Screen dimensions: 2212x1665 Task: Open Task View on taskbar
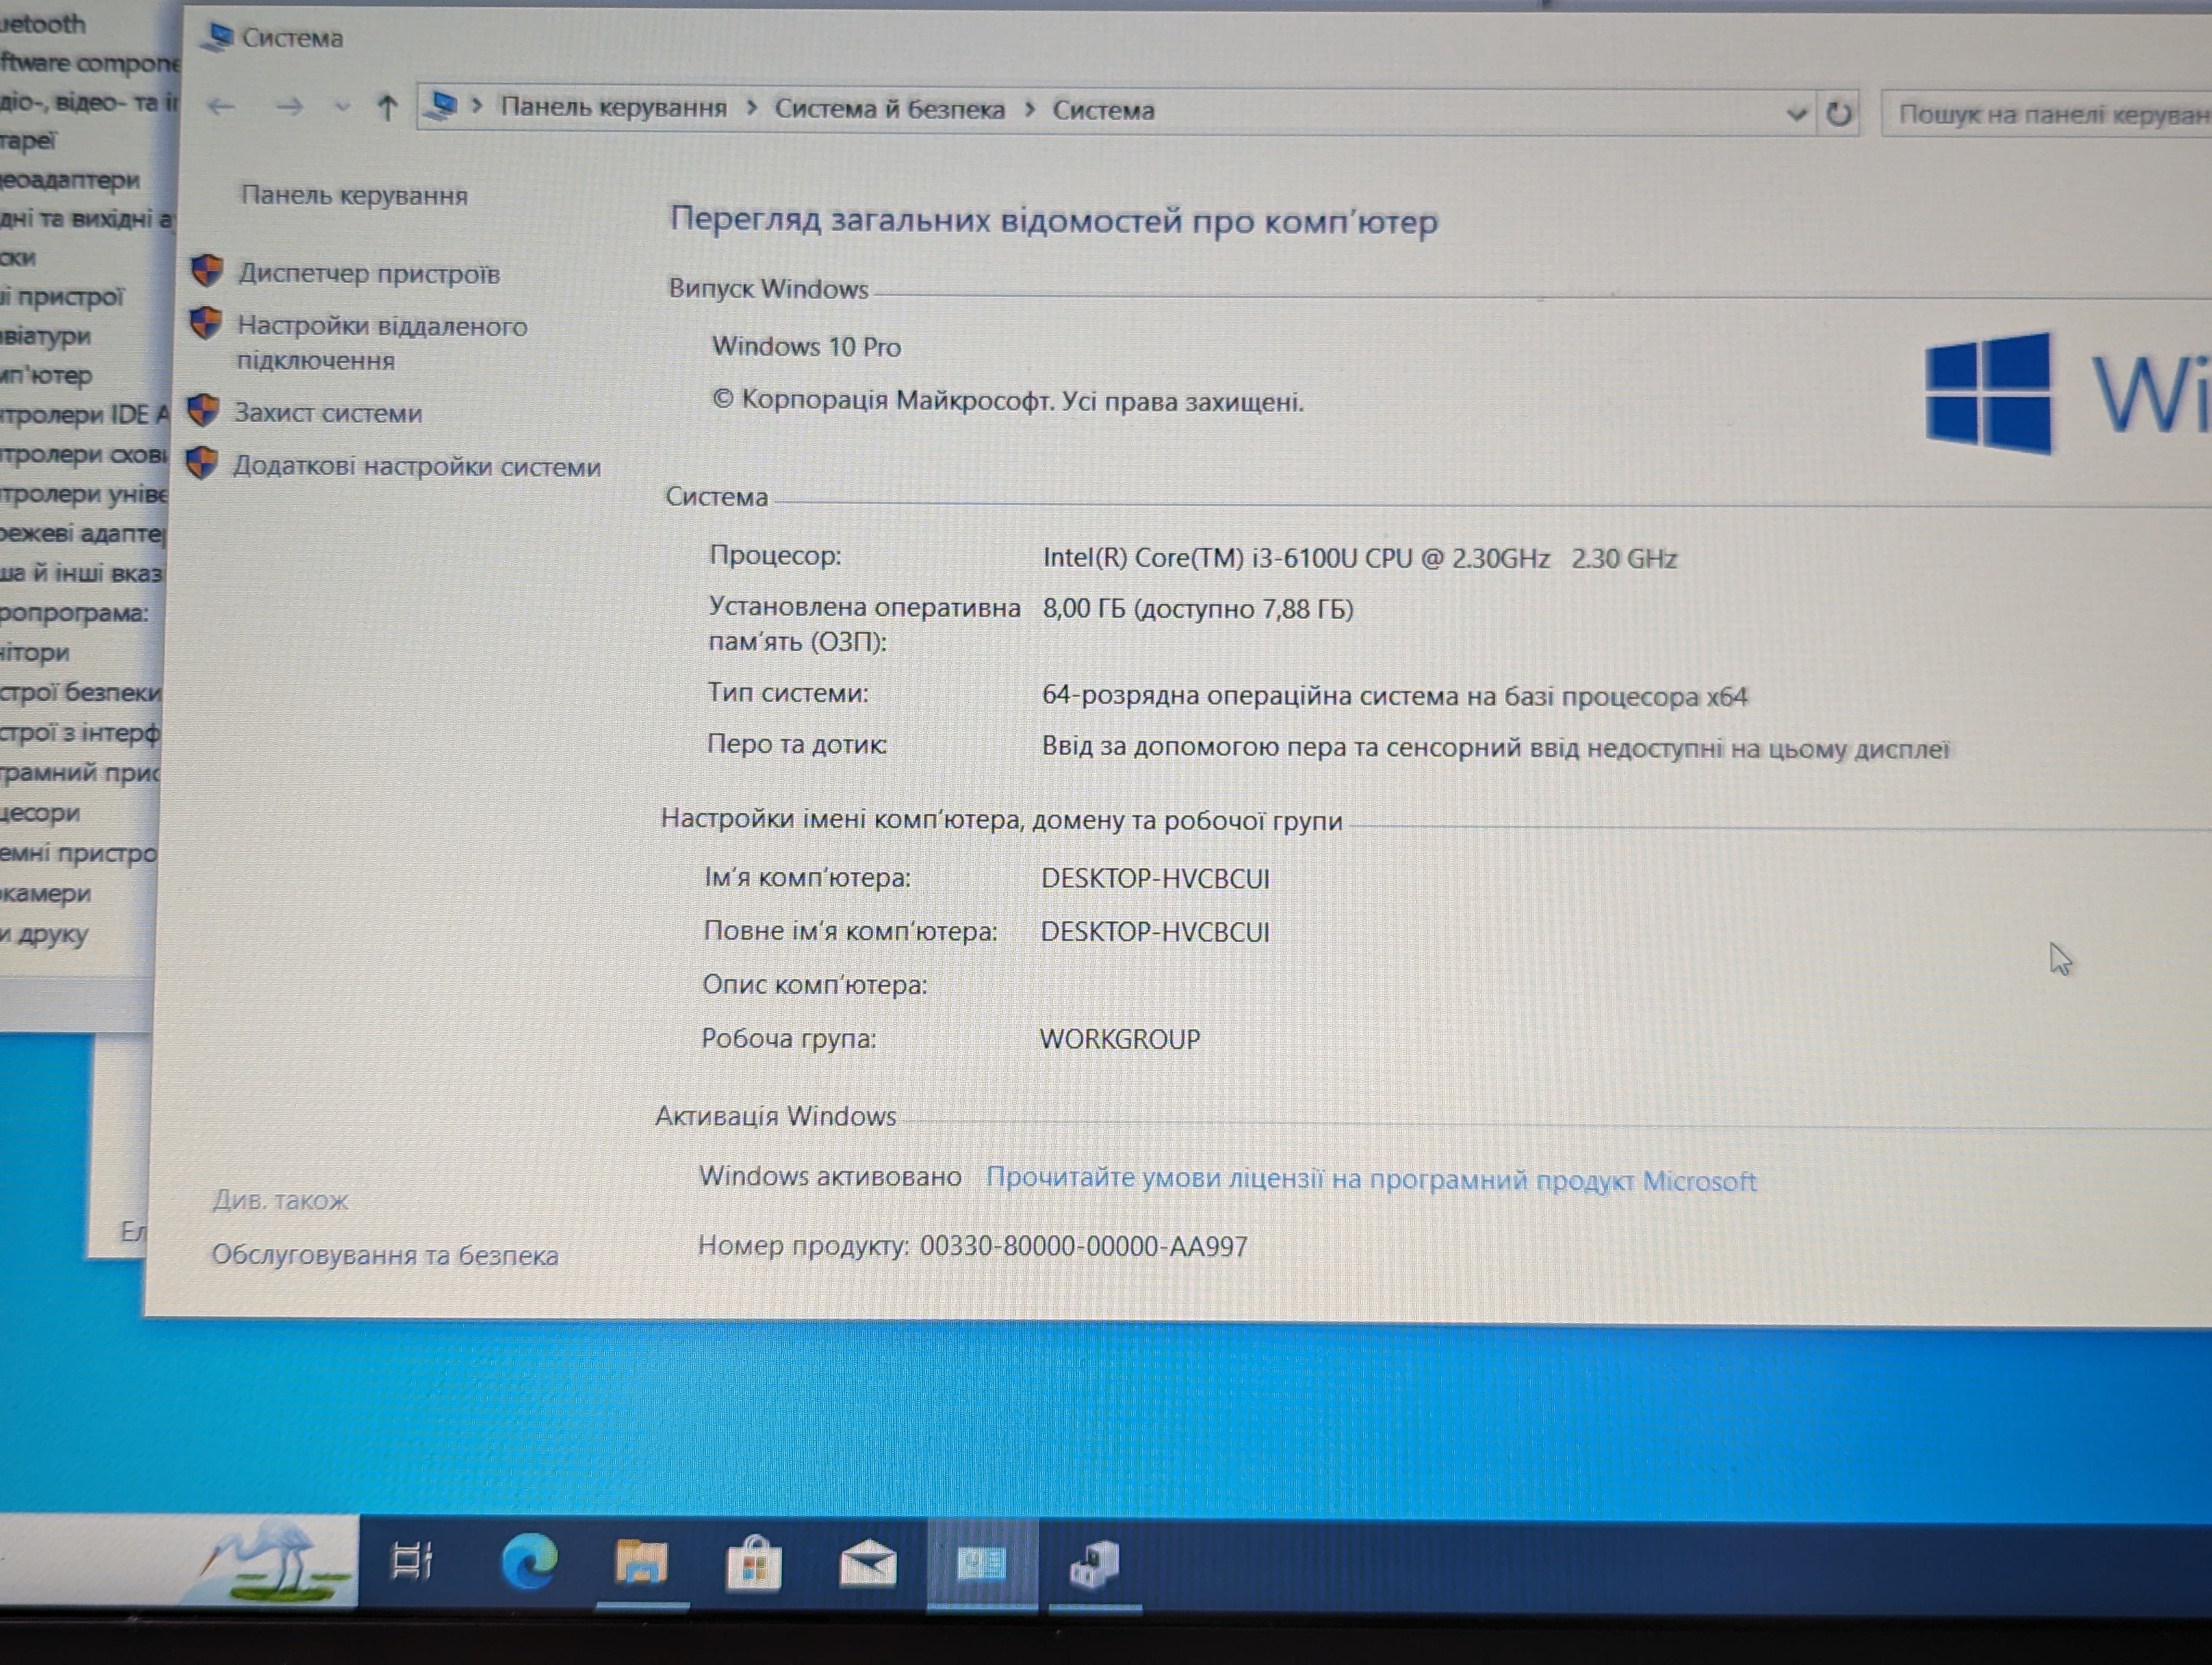click(x=411, y=1561)
